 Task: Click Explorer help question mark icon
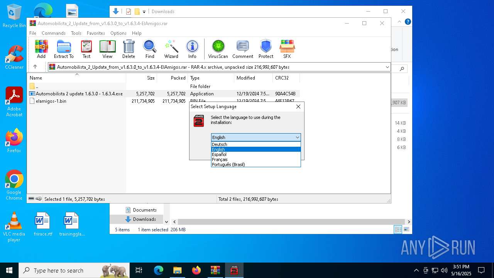pyautogui.click(x=408, y=22)
